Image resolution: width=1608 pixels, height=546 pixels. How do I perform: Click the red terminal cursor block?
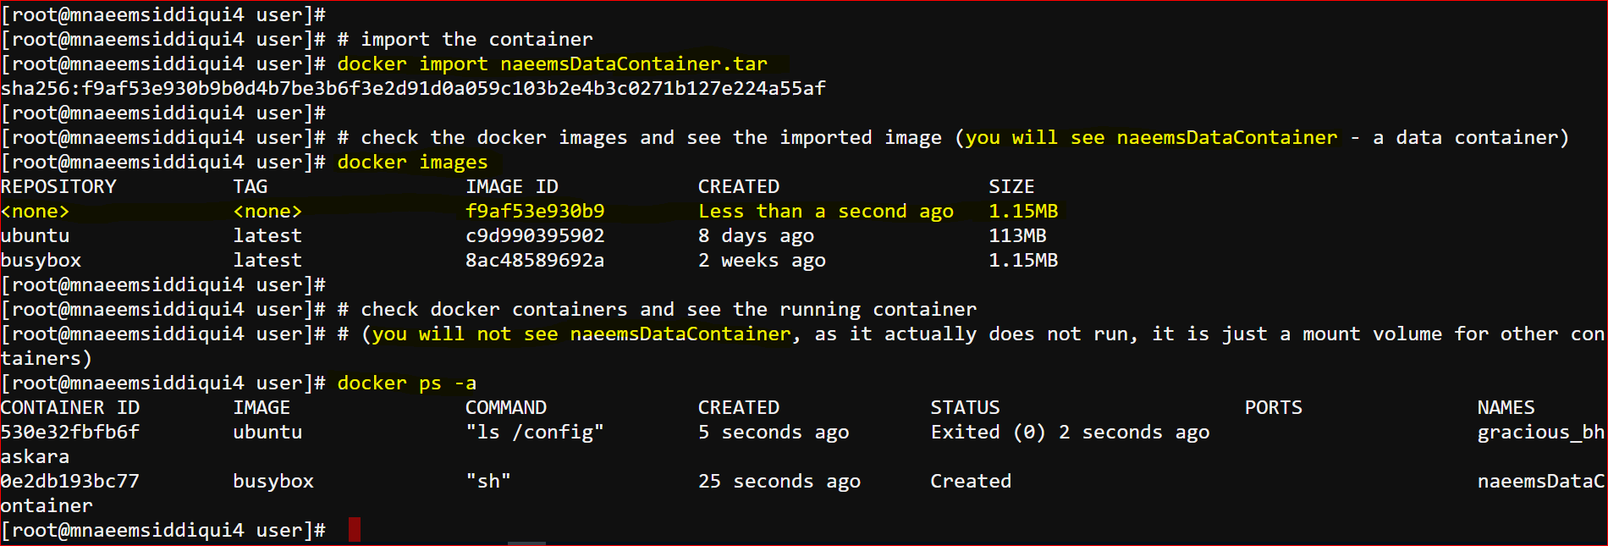355,530
